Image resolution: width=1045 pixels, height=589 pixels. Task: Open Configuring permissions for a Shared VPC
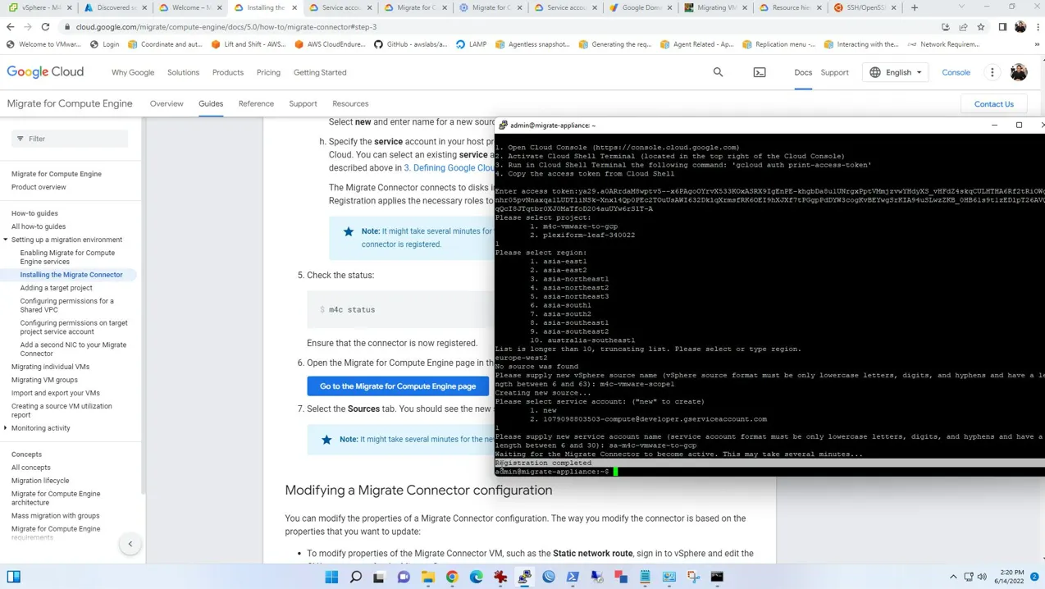click(66, 305)
